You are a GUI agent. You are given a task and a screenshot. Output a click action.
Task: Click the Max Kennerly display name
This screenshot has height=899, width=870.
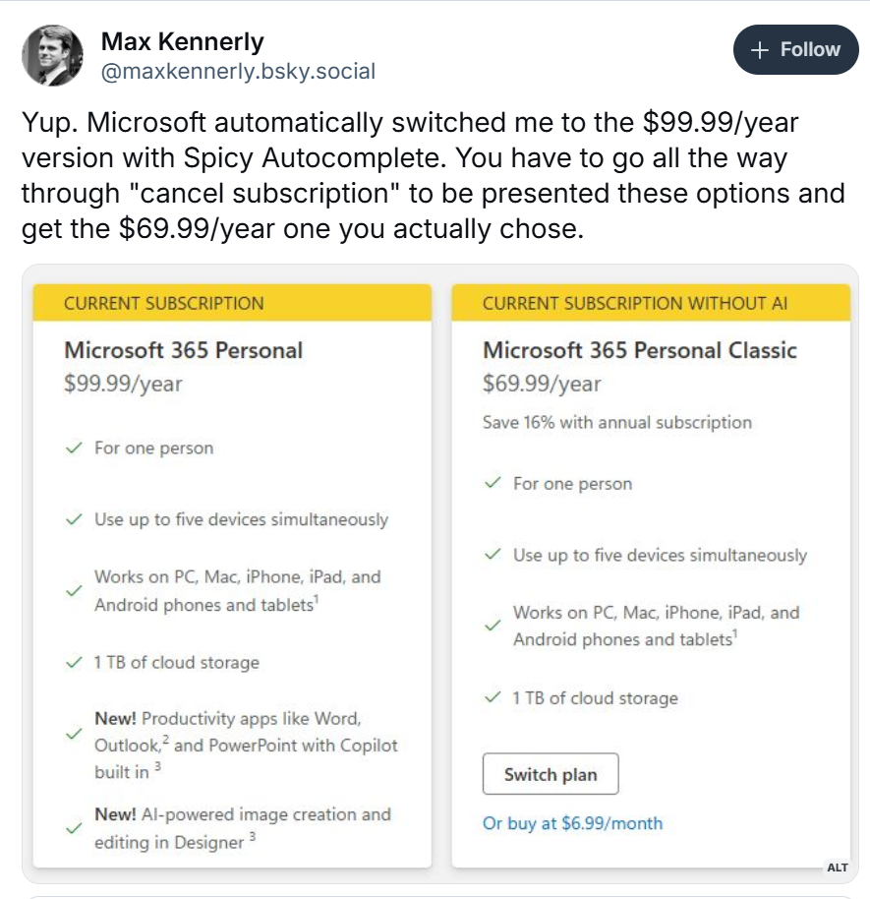tap(182, 41)
